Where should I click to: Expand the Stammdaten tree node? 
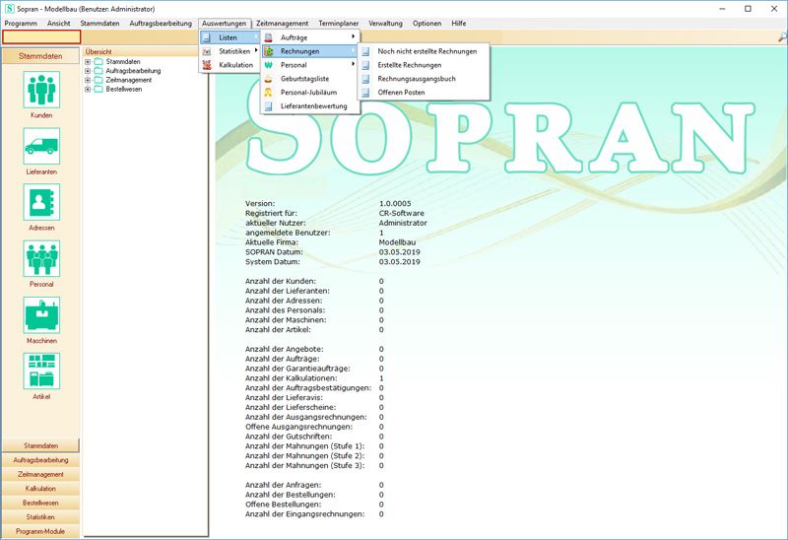click(88, 61)
